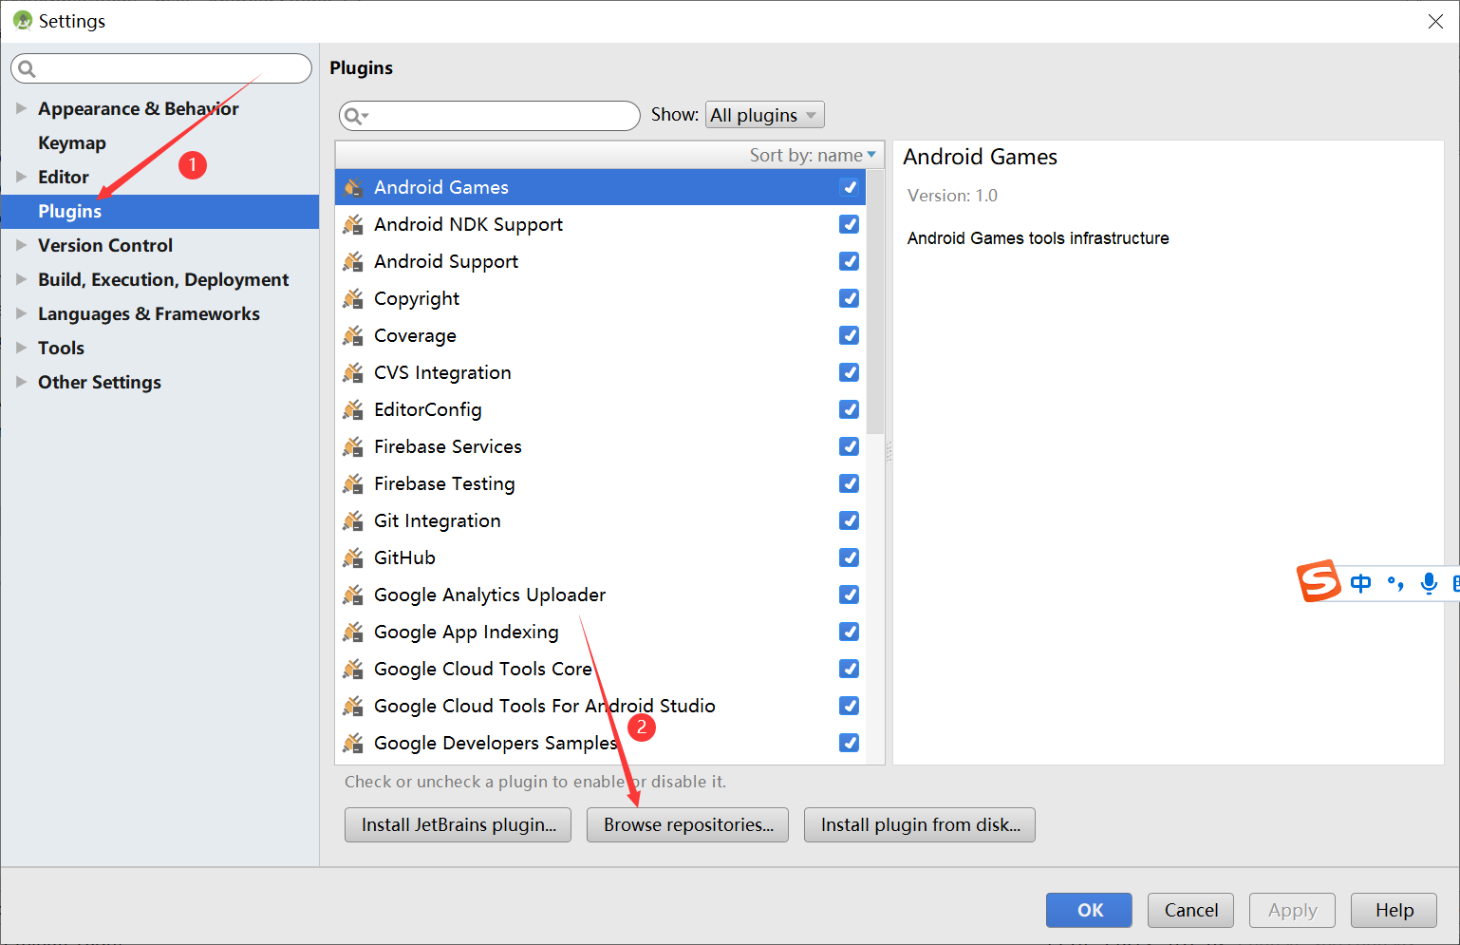1460x945 pixels.
Task: Toggle the CVS Integration checkbox
Action: tap(850, 372)
